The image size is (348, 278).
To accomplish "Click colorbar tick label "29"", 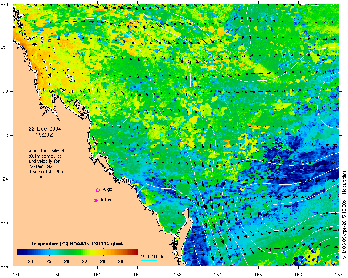I will 120,261.
